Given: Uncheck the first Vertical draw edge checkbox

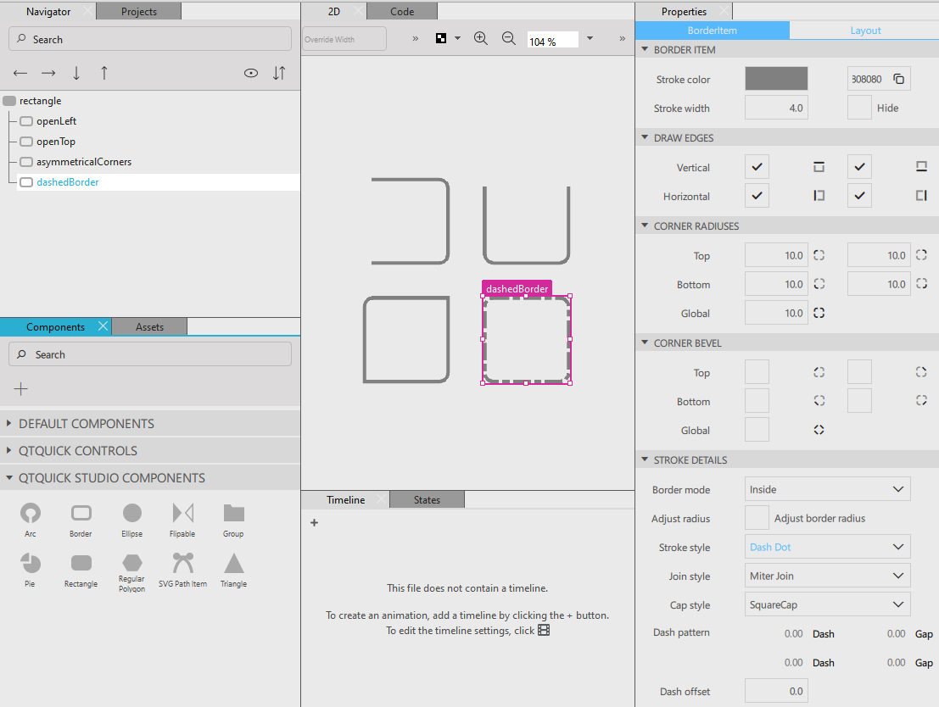Looking at the screenshot, I should [757, 167].
